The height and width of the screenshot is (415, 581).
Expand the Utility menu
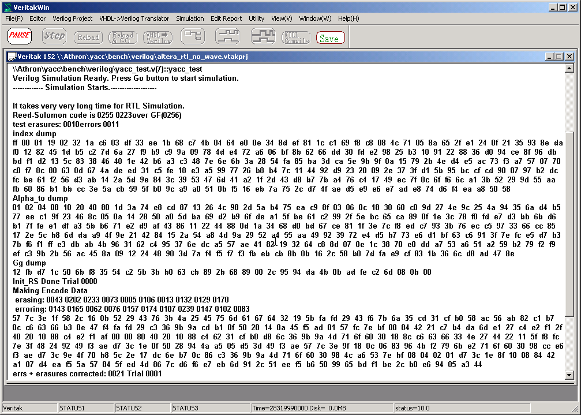[256, 18]
